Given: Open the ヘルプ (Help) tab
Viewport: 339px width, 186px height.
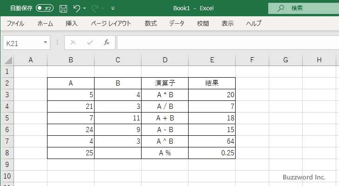Looking at the screenshot, I should (254, 23).
